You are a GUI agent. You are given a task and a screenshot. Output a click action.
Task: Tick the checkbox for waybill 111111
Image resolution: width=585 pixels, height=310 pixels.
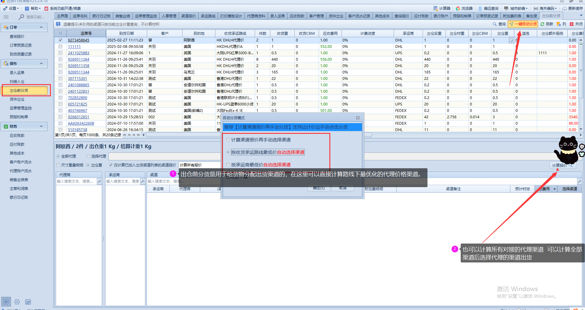[x=60, y=47]
